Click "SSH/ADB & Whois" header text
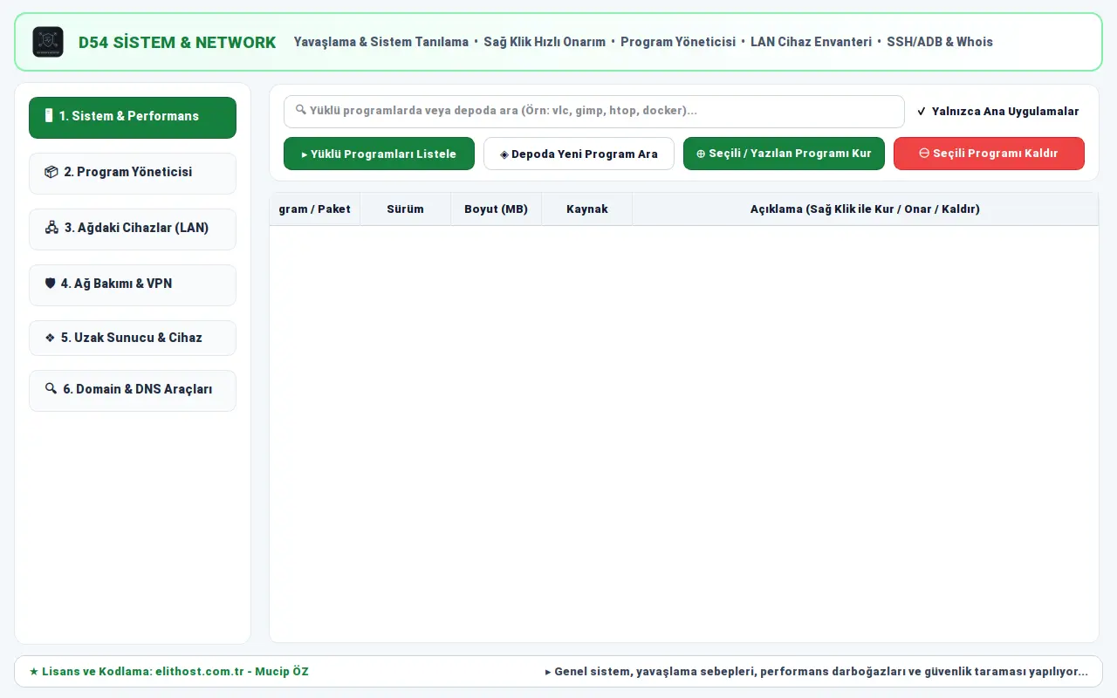This screenshot has height=698, width=1117. (x=940, y=42)
